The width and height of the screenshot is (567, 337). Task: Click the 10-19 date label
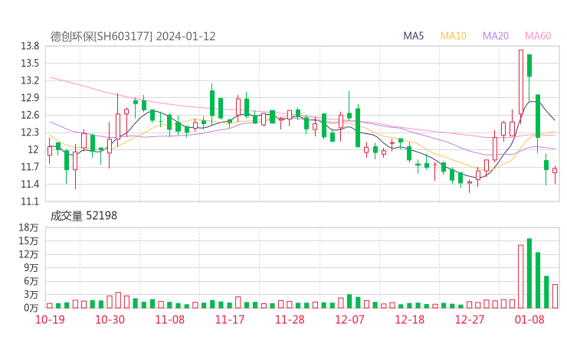pos(50,319)
